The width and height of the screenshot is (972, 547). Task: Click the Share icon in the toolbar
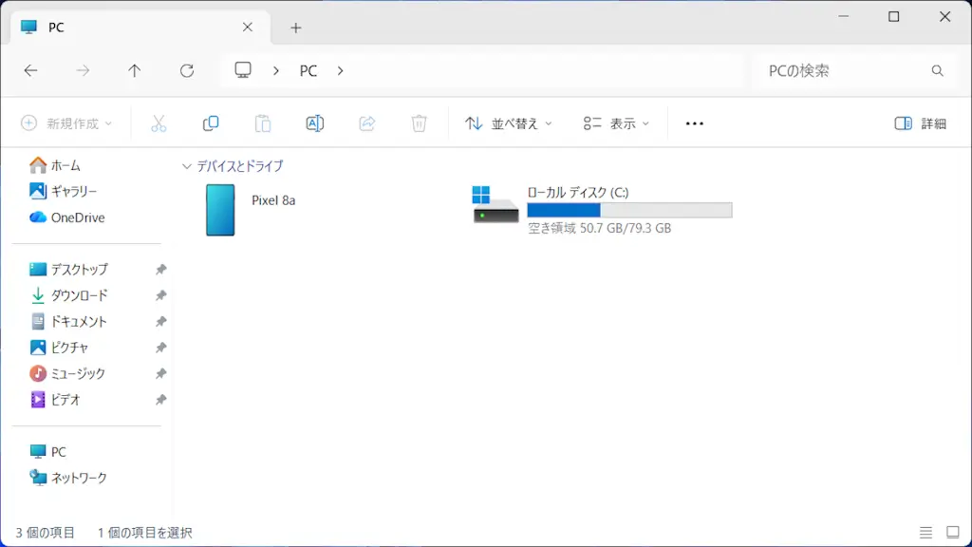coord(367,123)
